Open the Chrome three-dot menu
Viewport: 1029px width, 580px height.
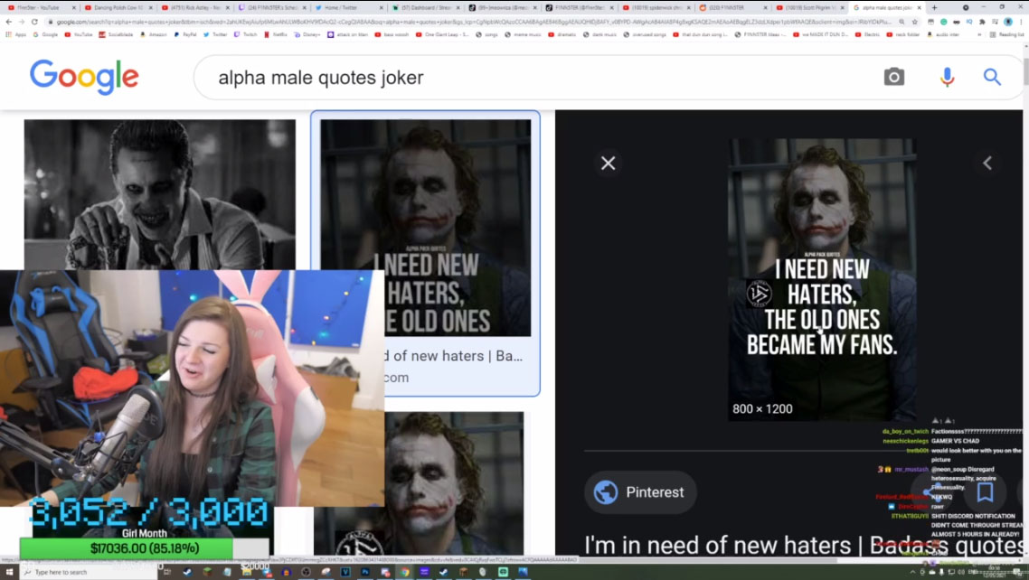coord(1021,22)
